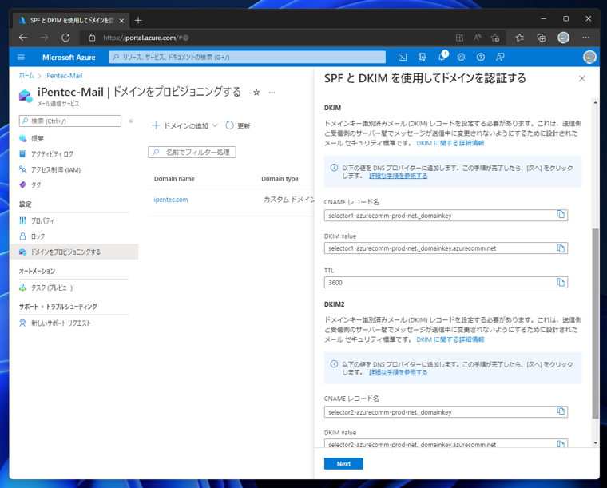Open portal settings gear
The width and height of the screenshot is (607, 488).
[x=461, y=58]
